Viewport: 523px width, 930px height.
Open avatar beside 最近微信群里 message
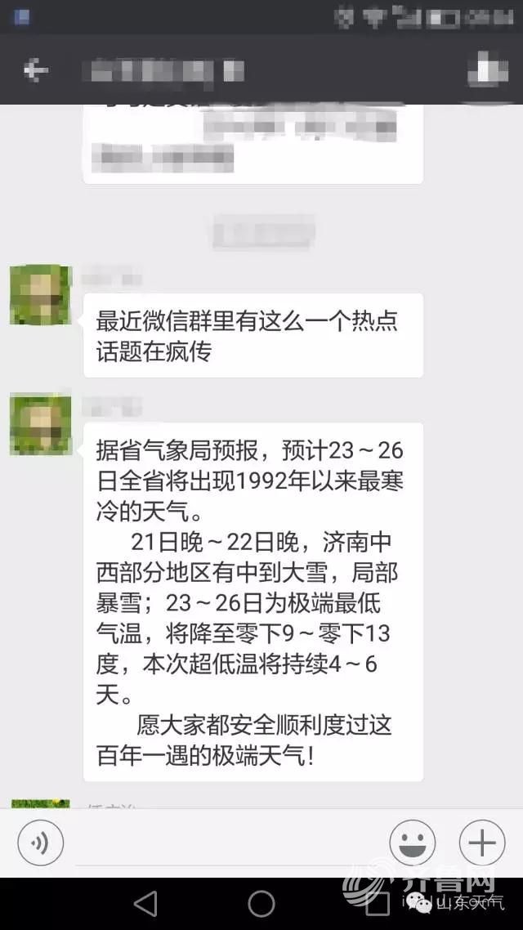(41, 295)
